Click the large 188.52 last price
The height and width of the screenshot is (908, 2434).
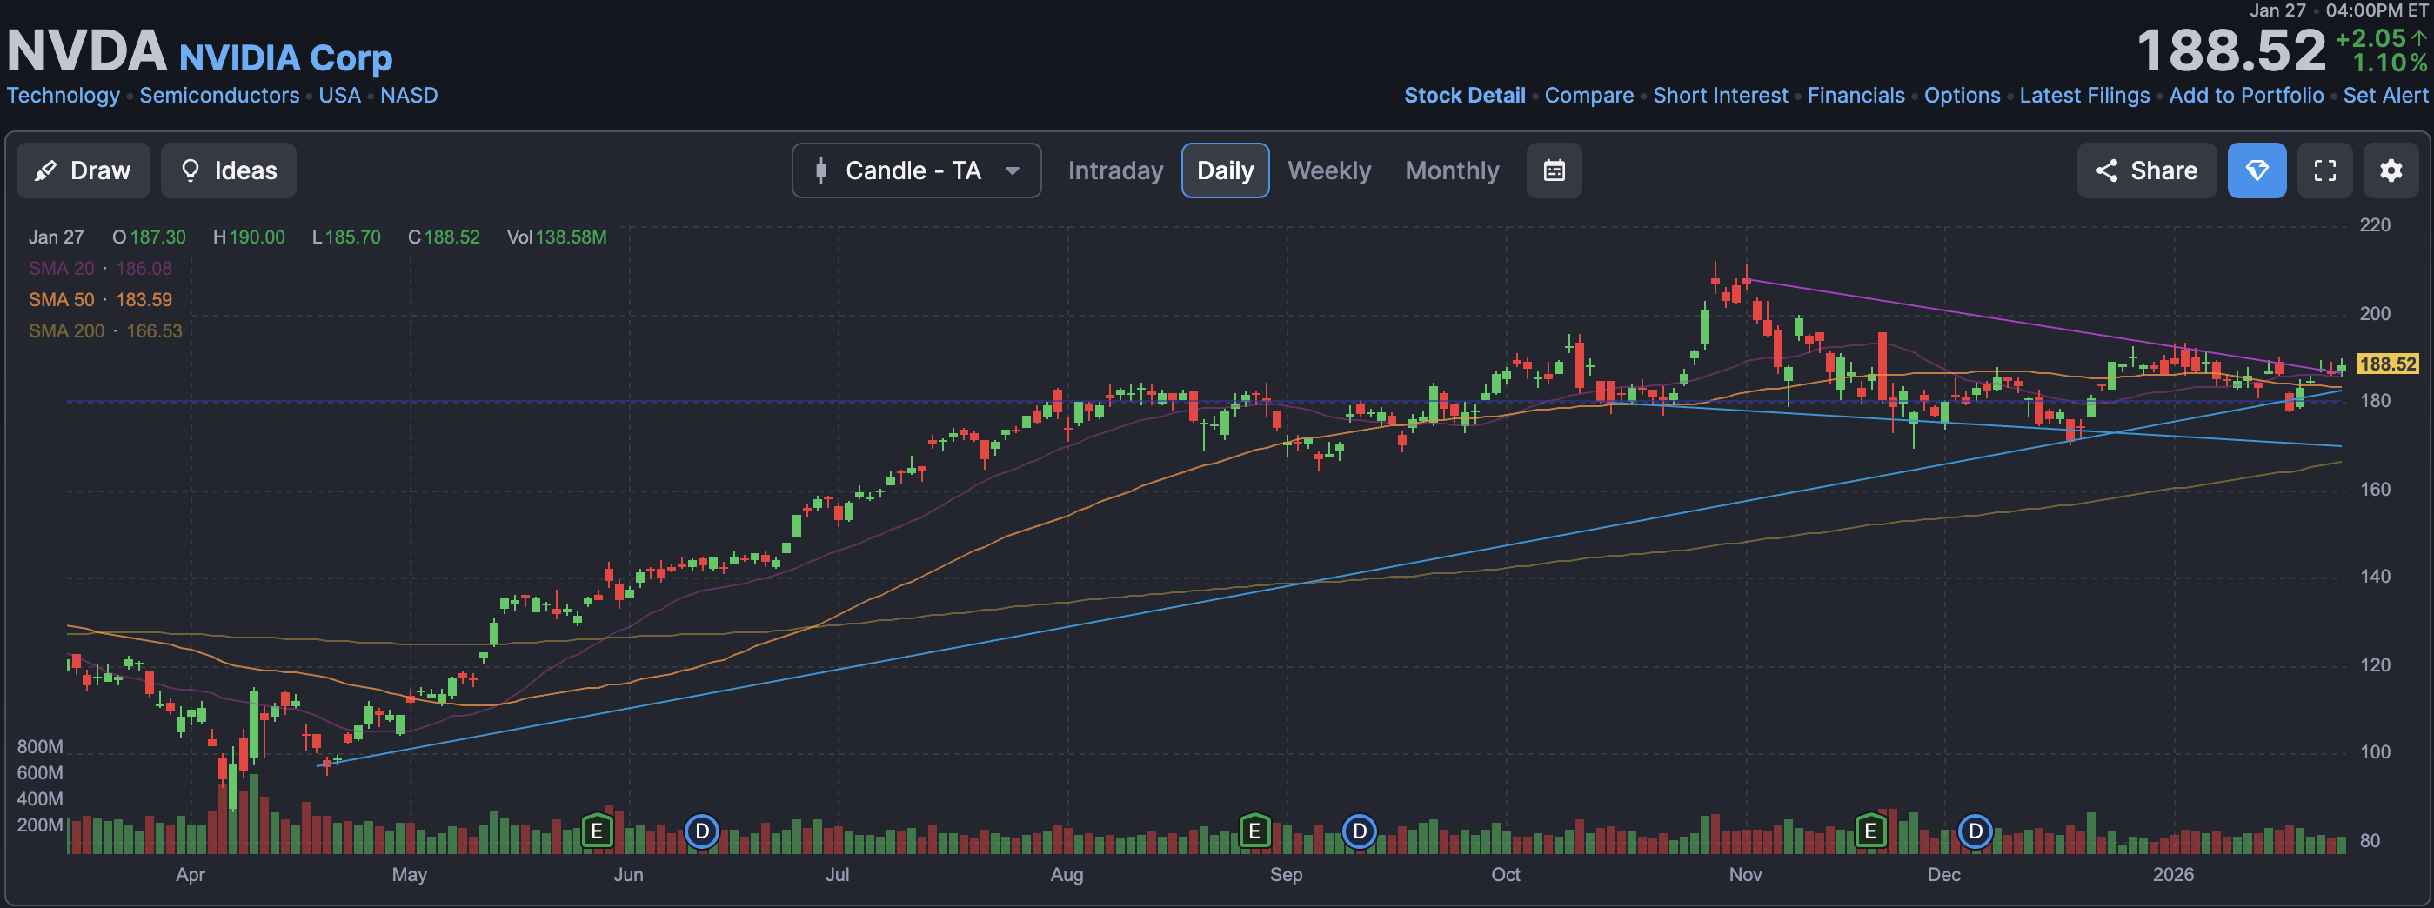click(2232, 51)
